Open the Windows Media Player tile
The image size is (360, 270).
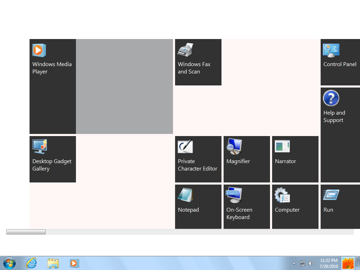(x=53, y=86)
